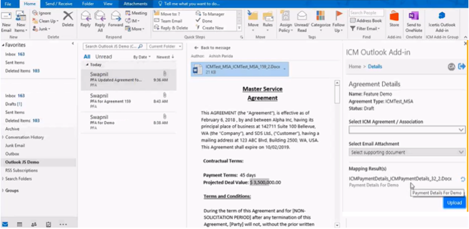Screen dimensions: 469x229
Task: Click the Ignore conversation option
Action: 41,13
